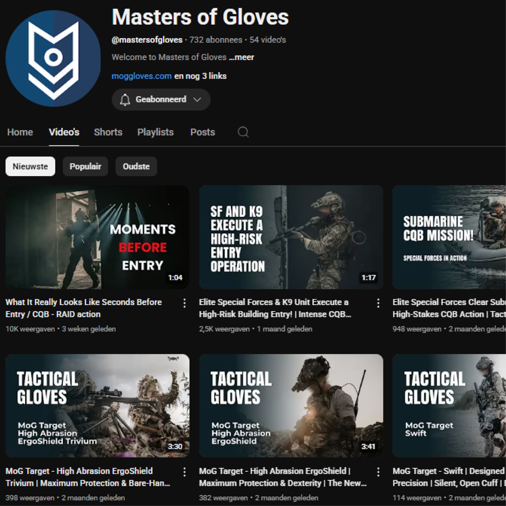Open 'Moments Before Entry' thumbnail
506x506 pixels.
[97, 237]
